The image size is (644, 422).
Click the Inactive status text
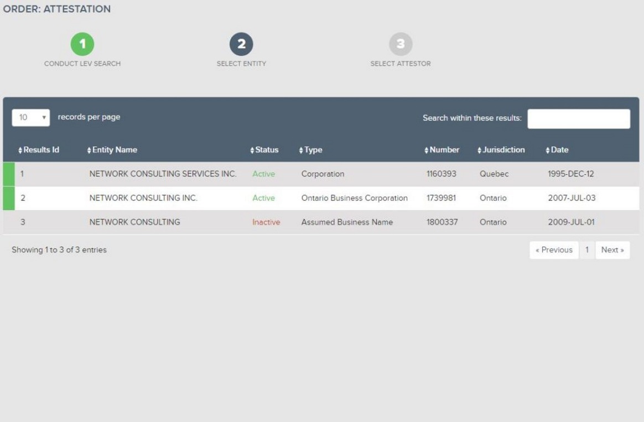[x=266, y=222]
